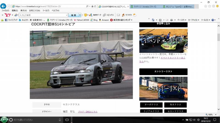The width and height of the screenshot is (220, 123).
Task: Open the ツール(O) command bar menu
Action: (x=205, y=20)
